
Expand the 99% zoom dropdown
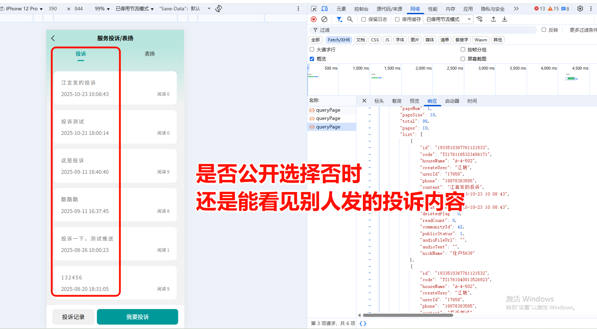tap(102, 9)
